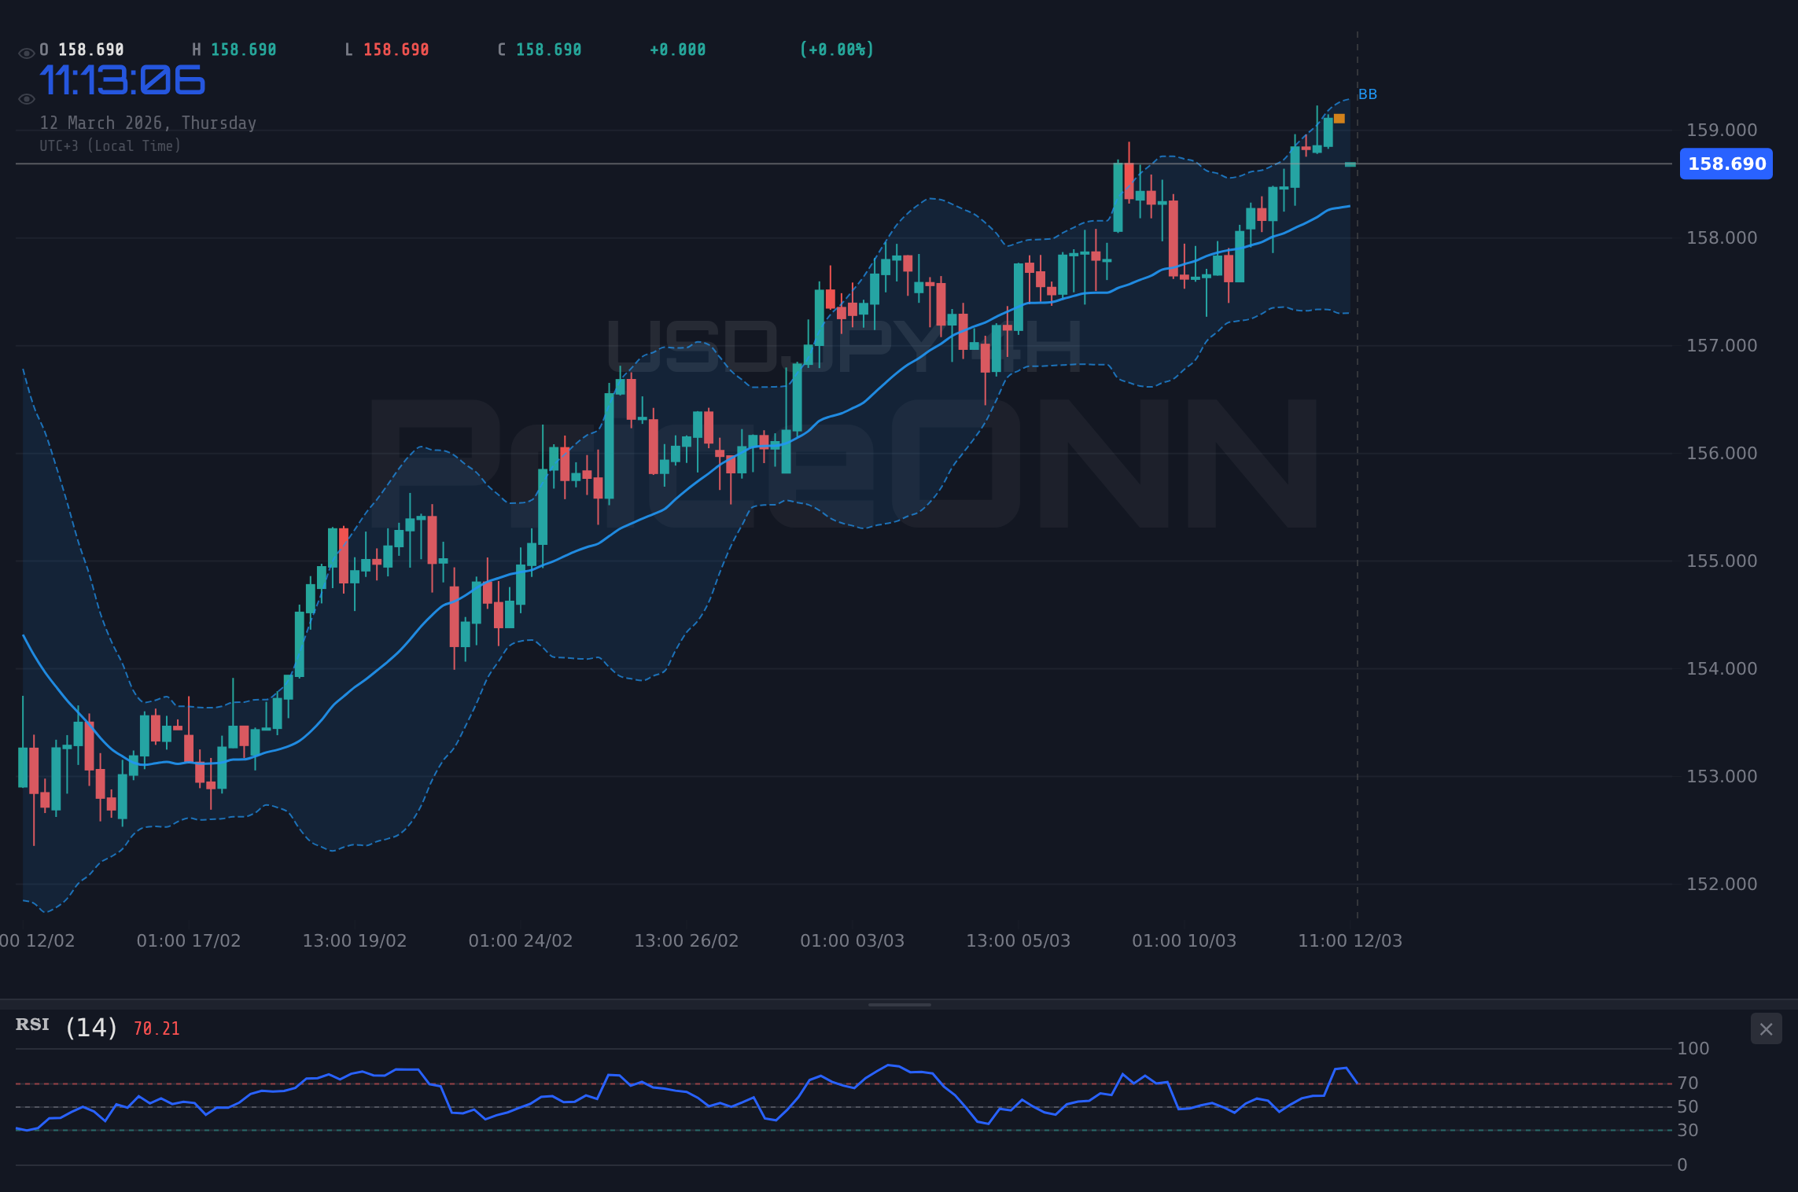Click the RSI 70 level label

[1688, 1083]
